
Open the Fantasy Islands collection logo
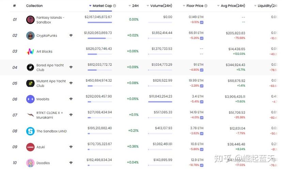[x=30, y=20]
